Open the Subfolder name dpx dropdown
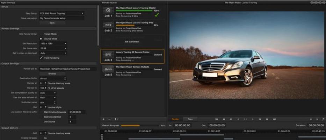The height and width of the screenshot is (140, 326). click(48, 102)
